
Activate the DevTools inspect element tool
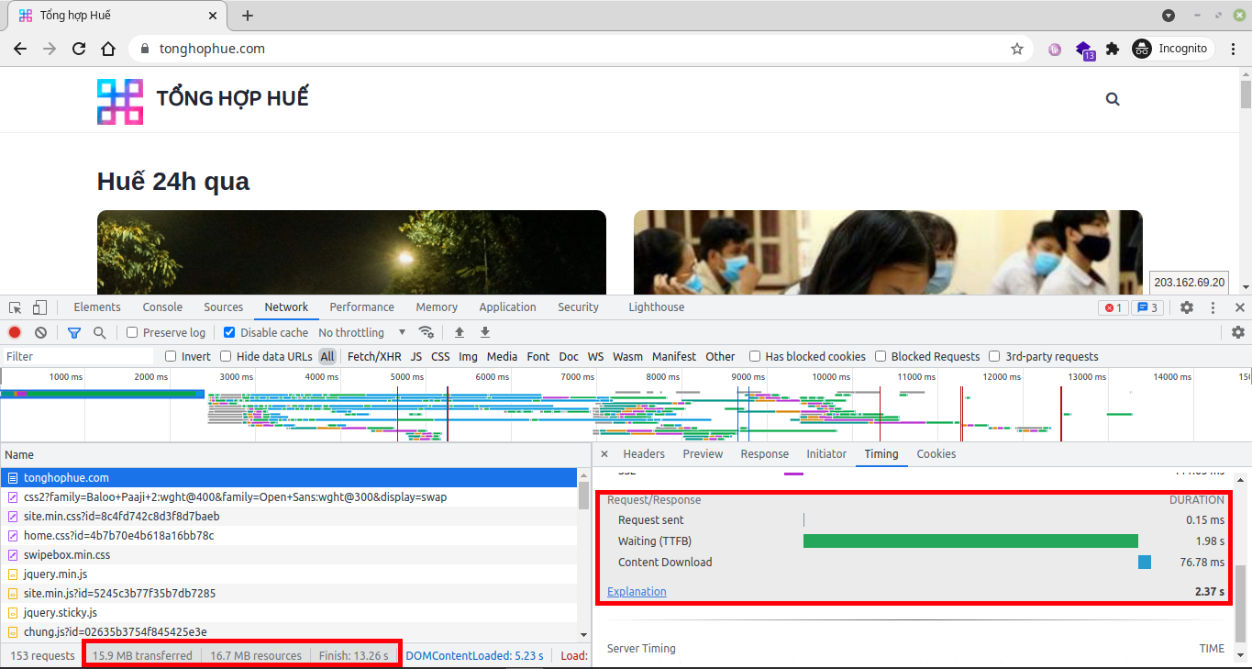[x=16, y=307]
